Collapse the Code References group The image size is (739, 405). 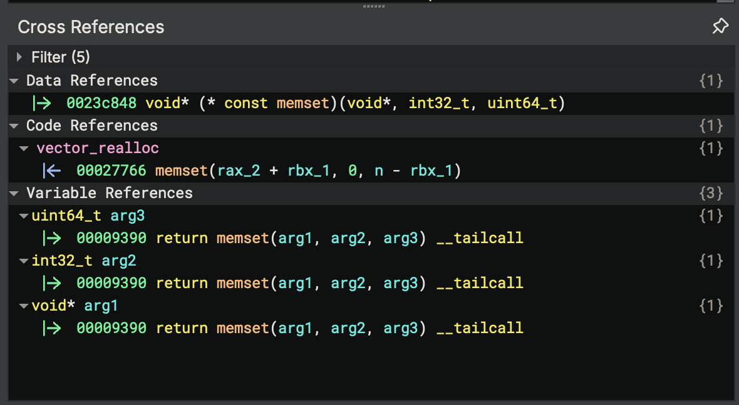[14, 126]
